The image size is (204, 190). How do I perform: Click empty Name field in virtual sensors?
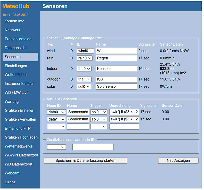78,126
